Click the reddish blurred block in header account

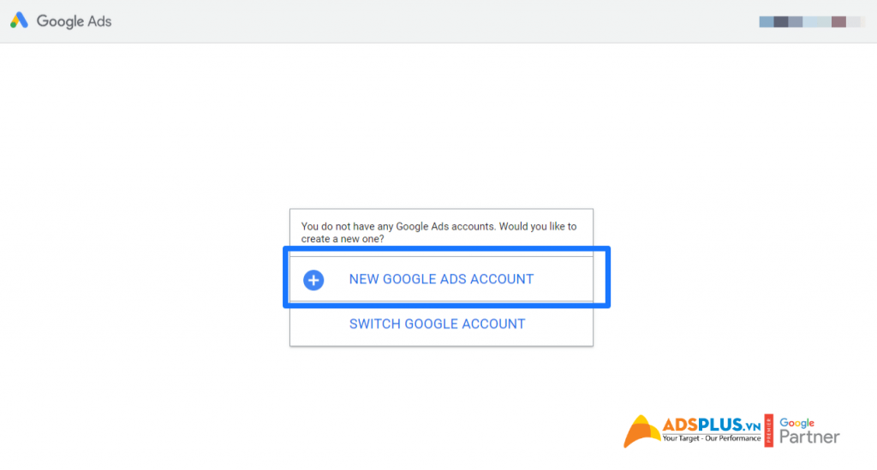(x=838, y=21)
